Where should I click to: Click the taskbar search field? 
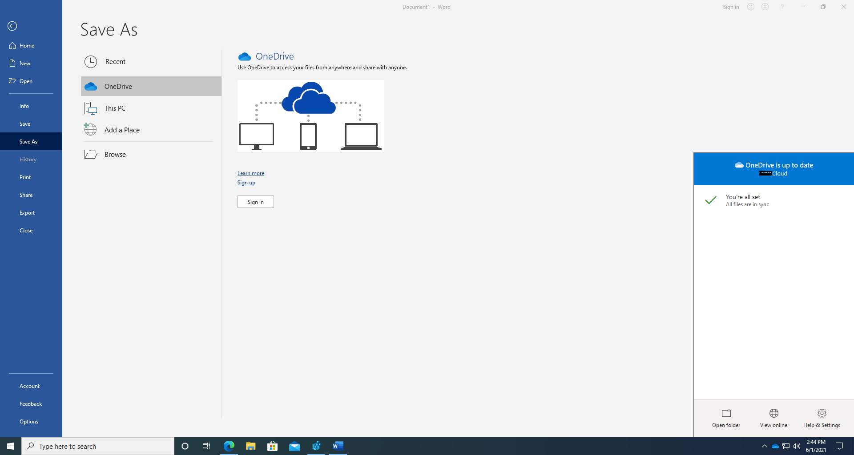point(98,446)
